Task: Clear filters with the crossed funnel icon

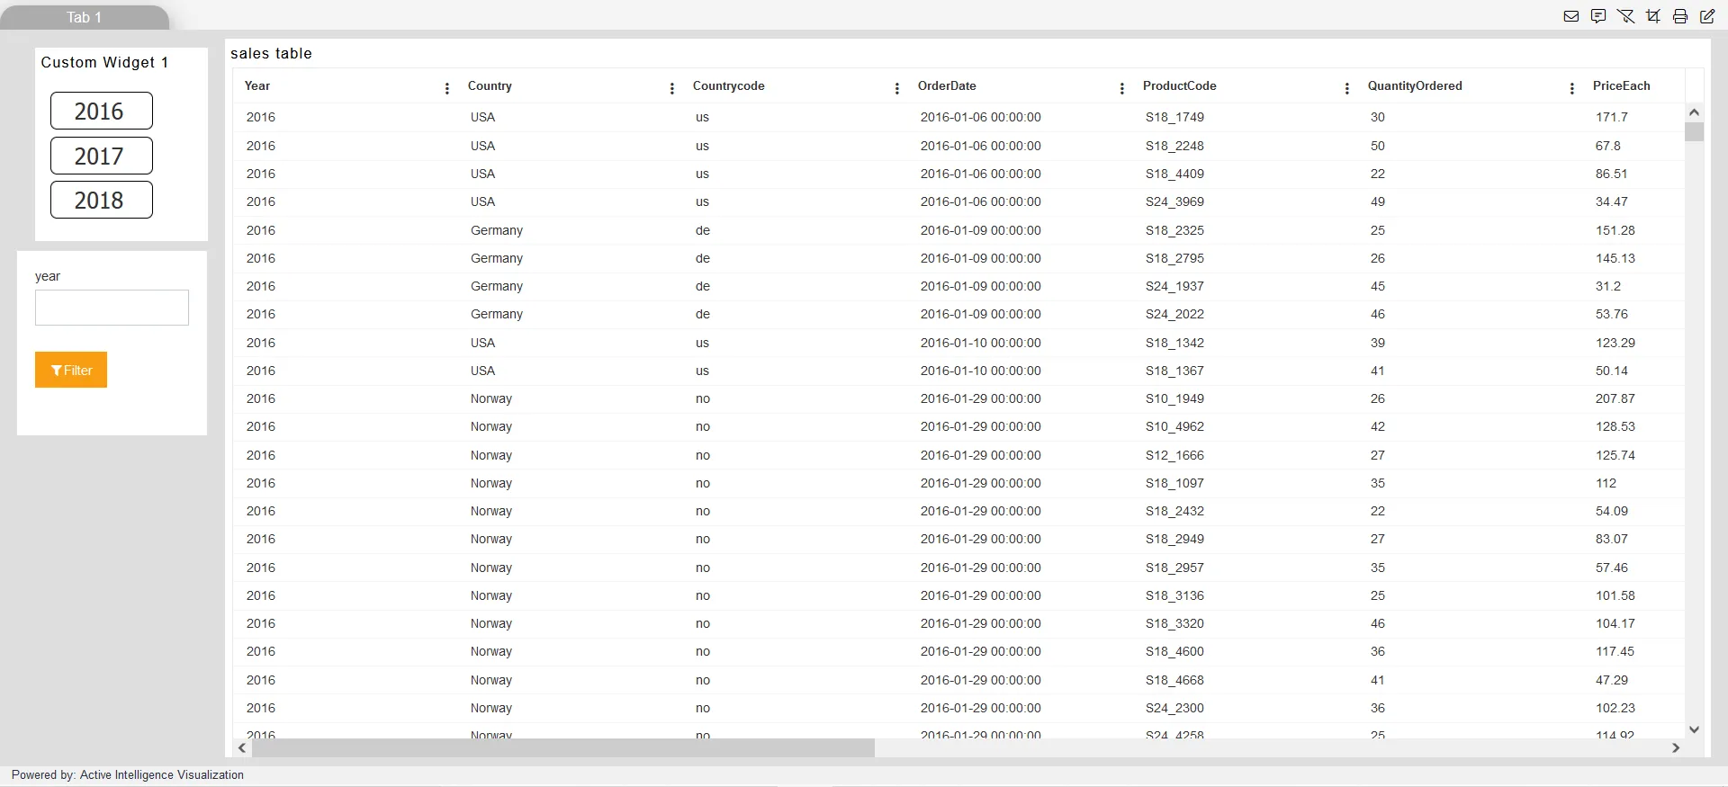Action: click(1625, 16)
